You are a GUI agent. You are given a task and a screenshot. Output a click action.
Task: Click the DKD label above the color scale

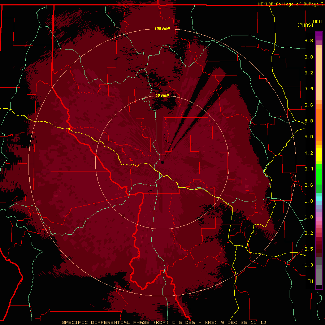coord(317,21)
